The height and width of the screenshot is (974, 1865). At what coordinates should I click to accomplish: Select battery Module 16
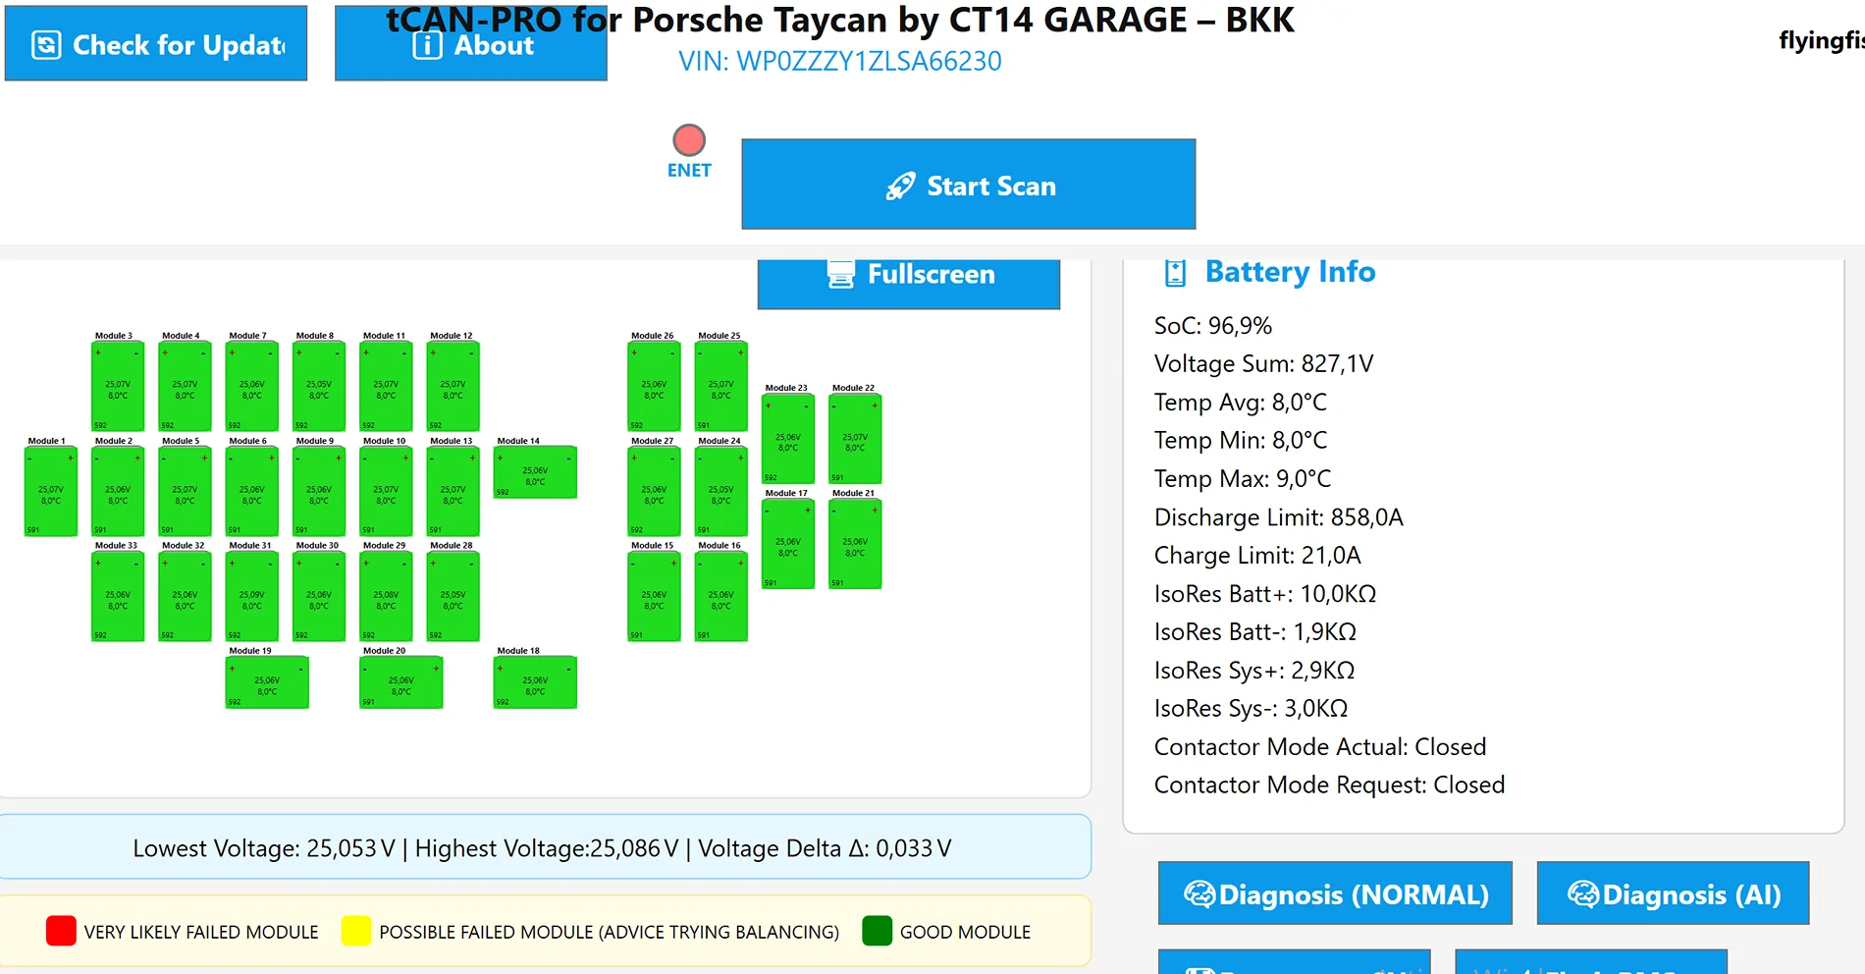tap(721, 596)
